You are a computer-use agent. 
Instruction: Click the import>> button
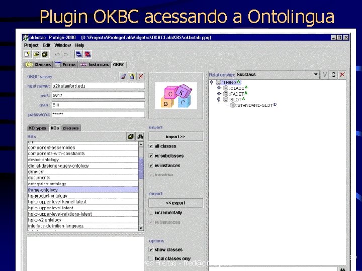(x=175, y=137)
